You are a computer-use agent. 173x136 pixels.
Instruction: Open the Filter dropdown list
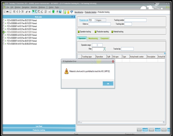click(105, 49)
